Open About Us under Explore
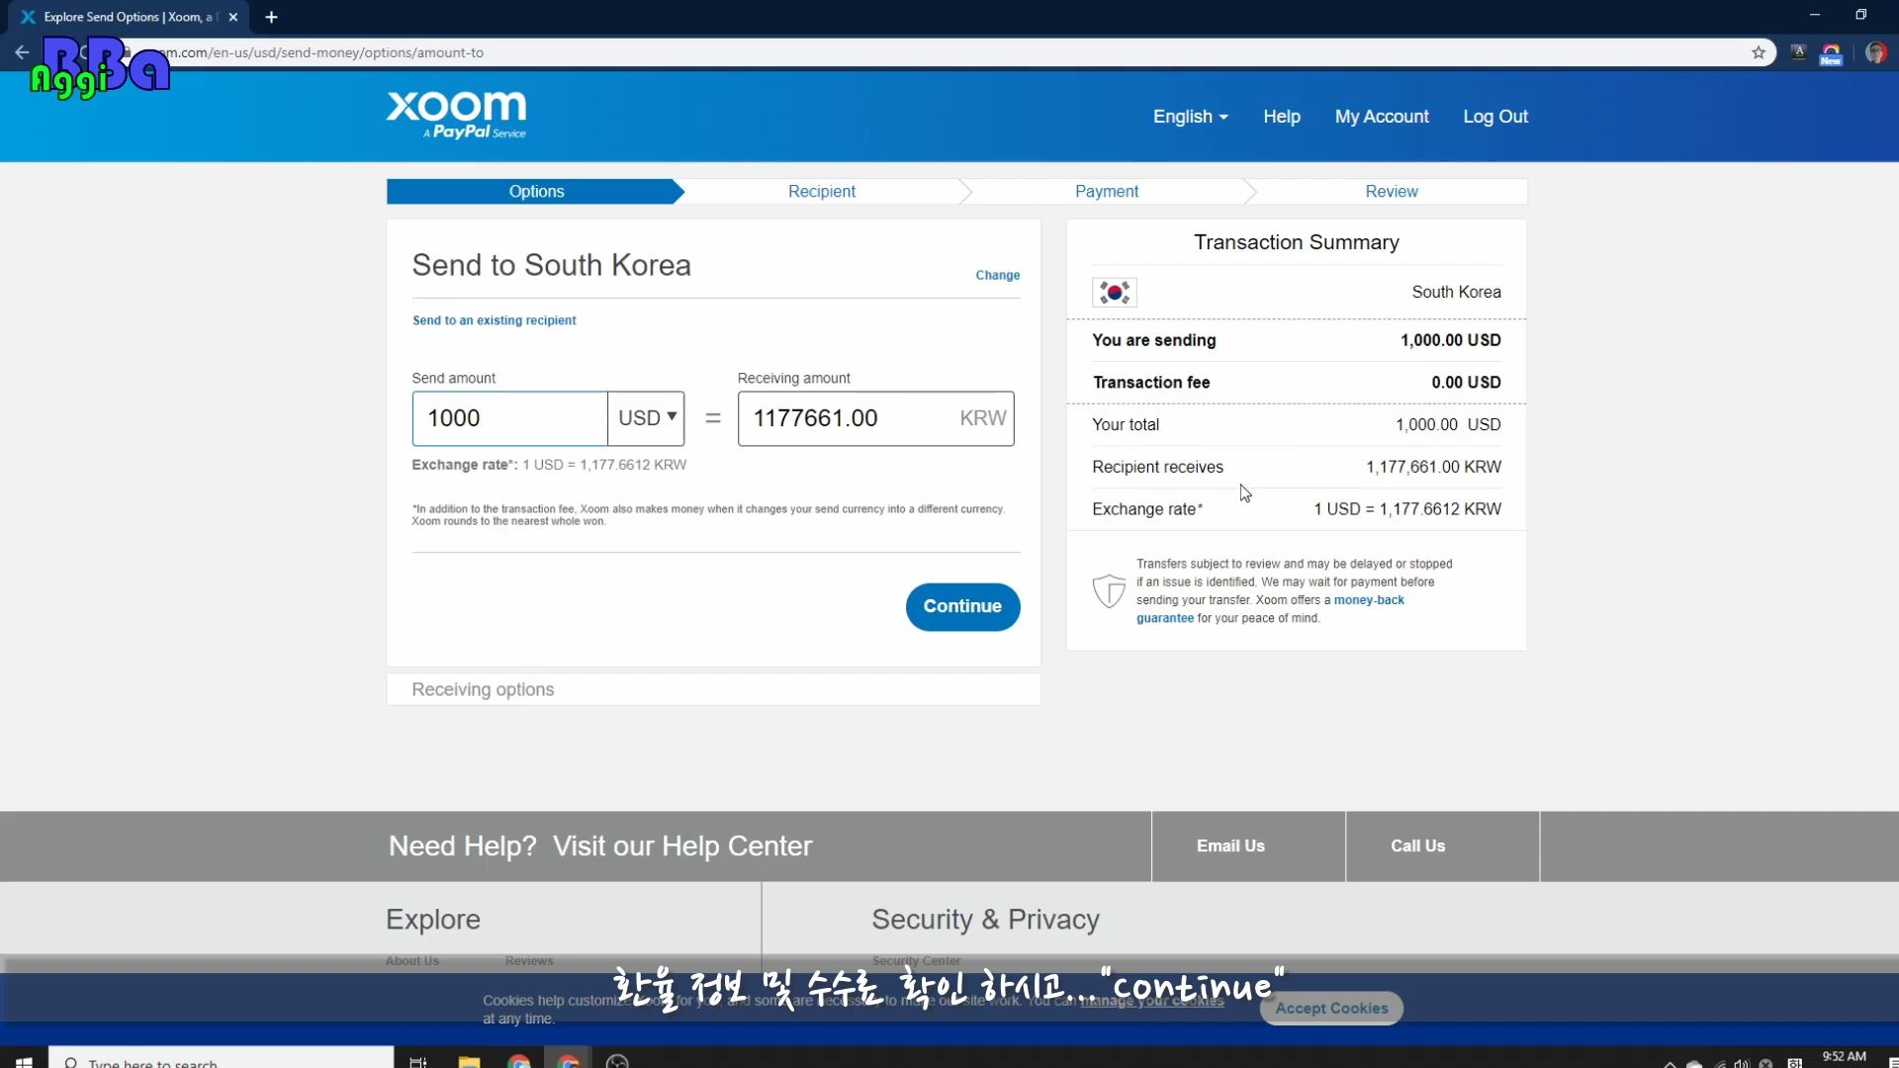Screen dimensions: 1899x1068 [412, 961]
